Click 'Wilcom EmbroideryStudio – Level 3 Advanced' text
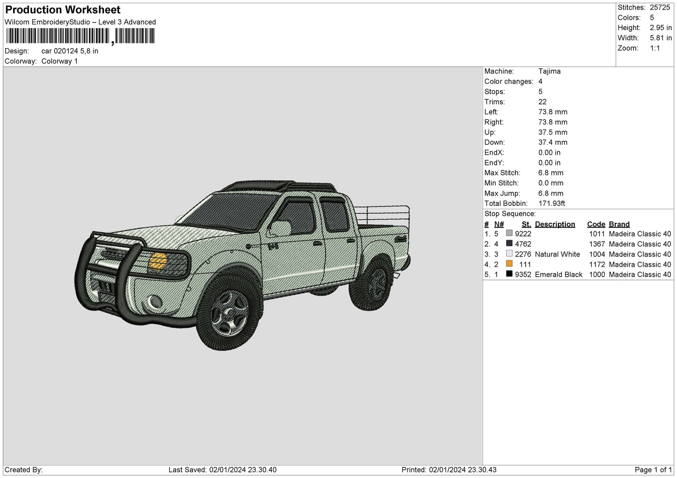This screenshot has width=677, height=478. tap(80, 22)
